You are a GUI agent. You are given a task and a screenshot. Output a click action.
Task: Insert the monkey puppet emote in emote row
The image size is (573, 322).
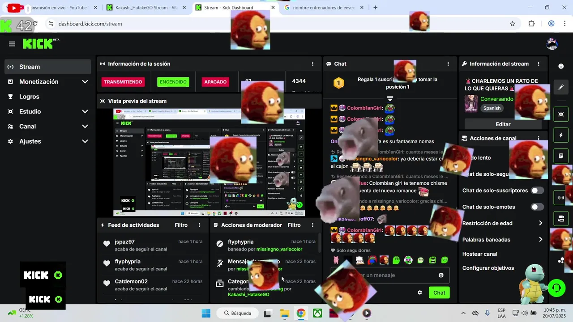pos(384,260)
